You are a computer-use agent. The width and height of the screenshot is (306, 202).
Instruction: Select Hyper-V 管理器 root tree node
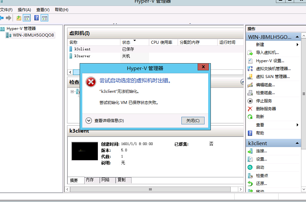pyautogui.click(x=21, y=29)
